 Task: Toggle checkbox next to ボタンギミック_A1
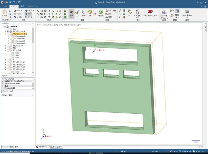point(8,62)
